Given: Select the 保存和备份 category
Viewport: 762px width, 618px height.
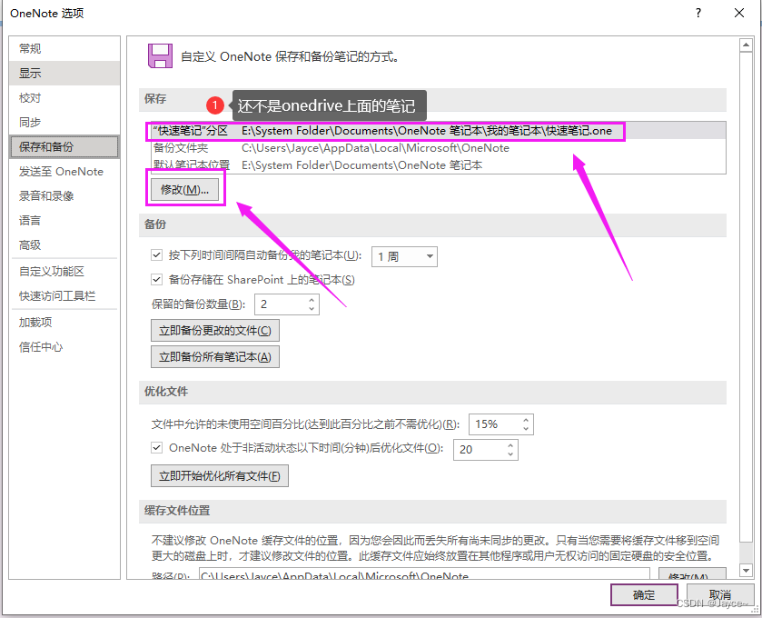Looking at the screenshot, I should click(x=64, y=147).
